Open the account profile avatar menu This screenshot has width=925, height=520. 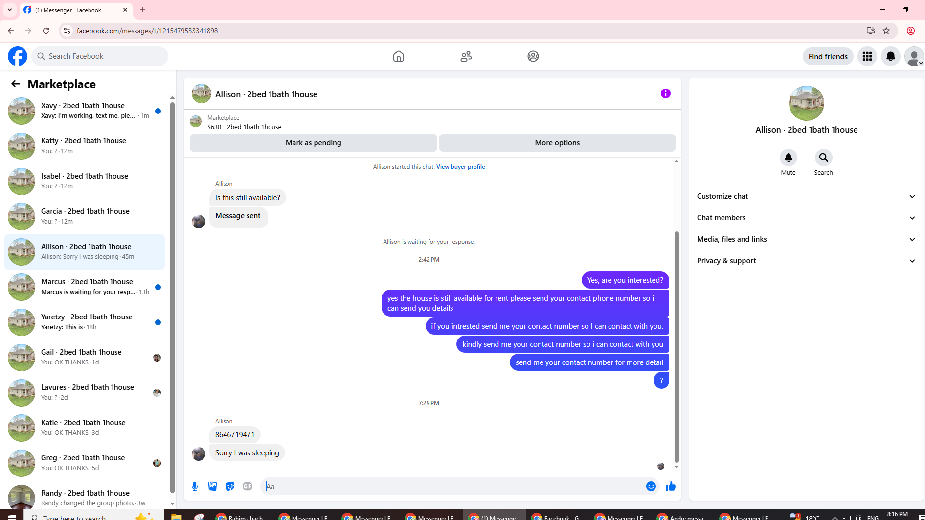coord(914,56)
